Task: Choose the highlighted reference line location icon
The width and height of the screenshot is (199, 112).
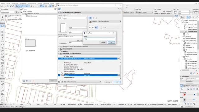Action: pos(96,27)
